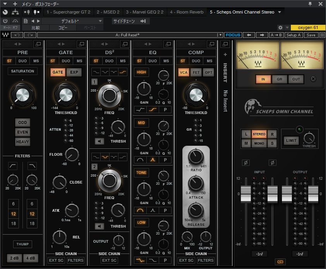This screenshot has width=326, height=269.
Task: Switch to 4 - Room Reverb tab
Action: tap(187, 12)
